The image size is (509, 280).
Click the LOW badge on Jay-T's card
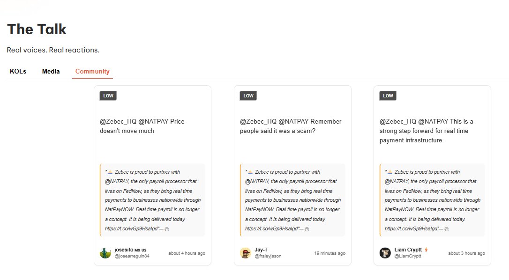[x=248, y=96]
